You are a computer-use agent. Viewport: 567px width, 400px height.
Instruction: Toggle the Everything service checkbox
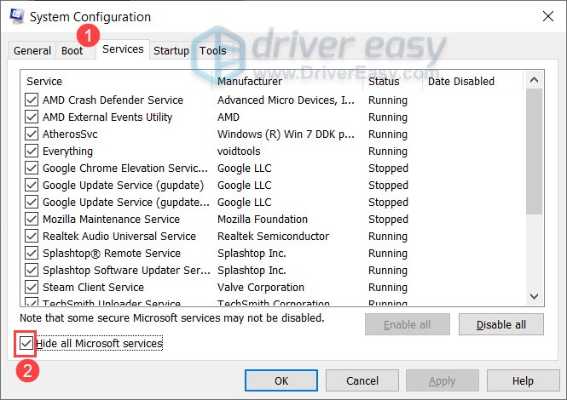[x=32, y=151]
